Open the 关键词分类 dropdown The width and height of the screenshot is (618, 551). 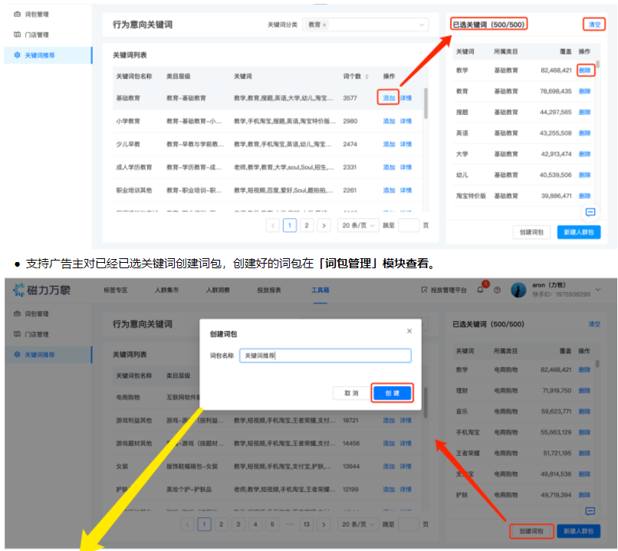point(421,24)
